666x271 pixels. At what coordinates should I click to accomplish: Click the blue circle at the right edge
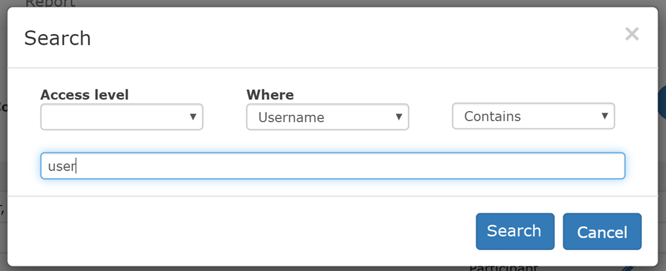click(x=662, y=102)
